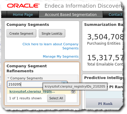This screenshot has width=127, height=114.
Task: Click the Endeca Information Discovery title text
Action: click(83, 6)
